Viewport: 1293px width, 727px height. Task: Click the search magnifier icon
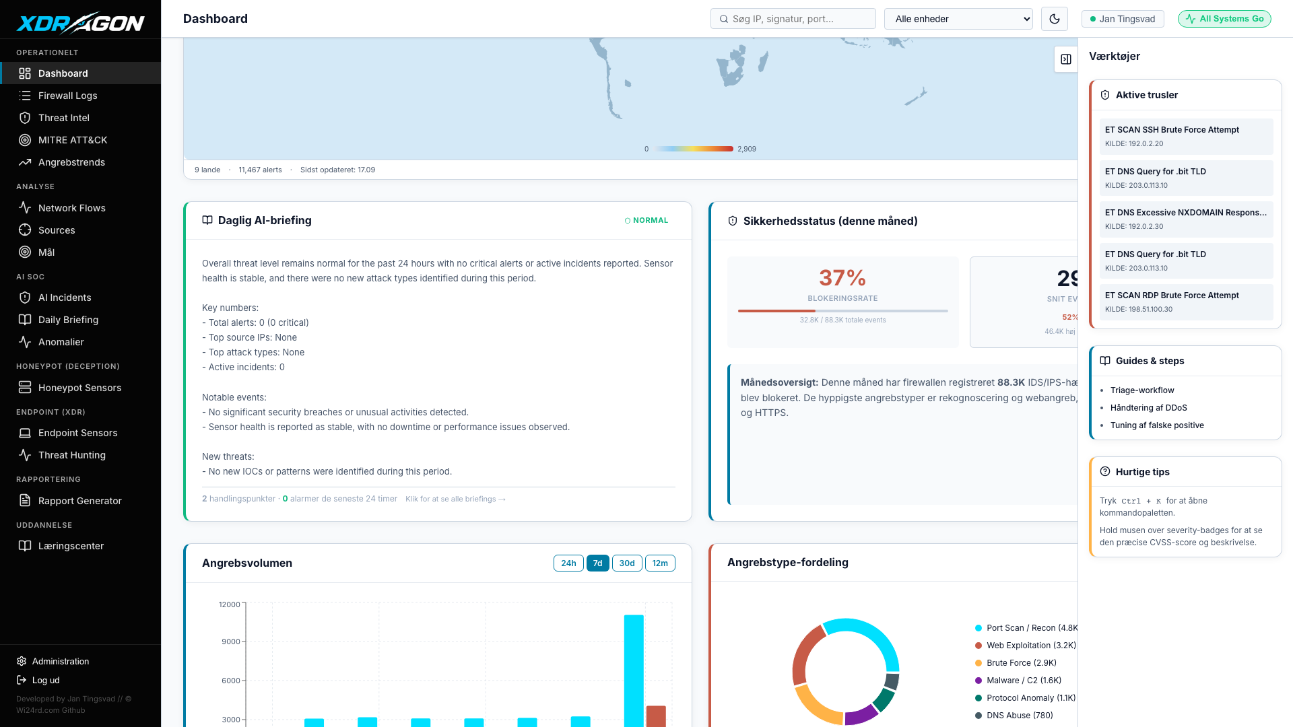[x=724, y=19]
